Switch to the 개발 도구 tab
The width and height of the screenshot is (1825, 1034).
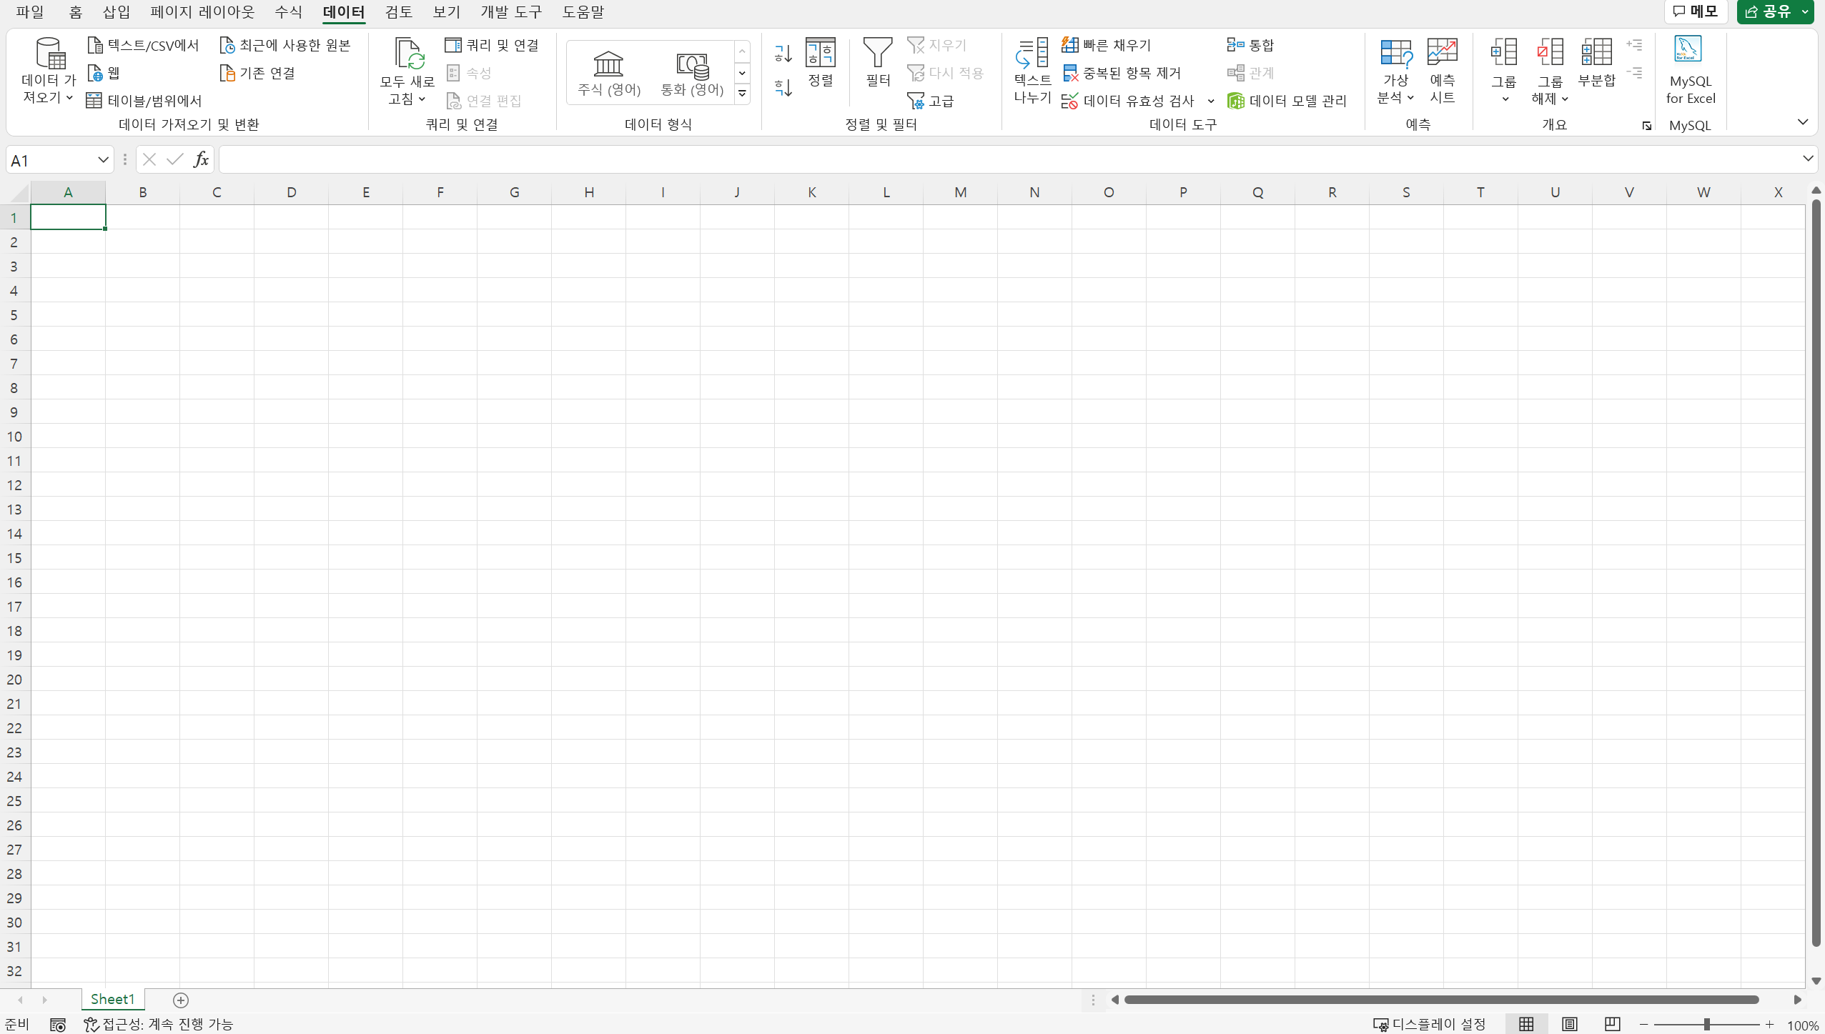pos(511,11)
